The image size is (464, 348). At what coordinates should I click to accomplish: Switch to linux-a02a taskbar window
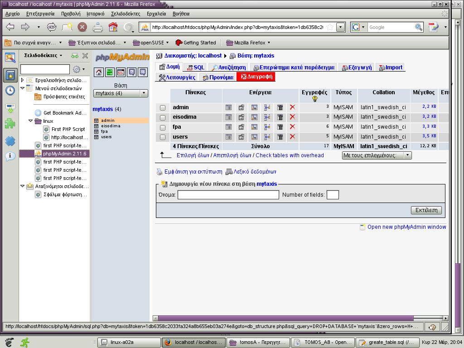click(x=129, y=343)
